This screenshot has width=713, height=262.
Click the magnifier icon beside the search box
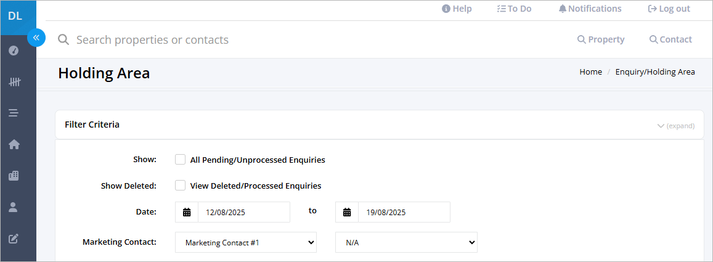tap(63, 39)
